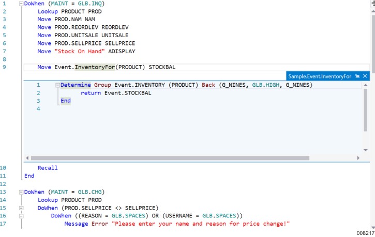Click GLB.HIGH in the peek window
Screen dimensions: 375x237
pyautogui.click(x=266, y=85)
